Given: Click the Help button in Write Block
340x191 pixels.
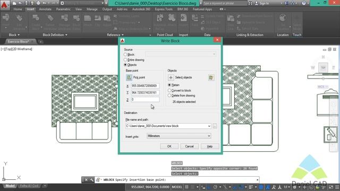Looking at the screenshot, I should coord(210,146).
